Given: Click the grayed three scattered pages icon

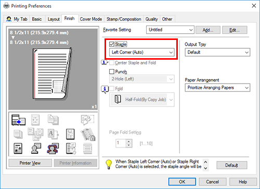Looking at the screenshot, I should pyautogui.click(x=35, y=134).
